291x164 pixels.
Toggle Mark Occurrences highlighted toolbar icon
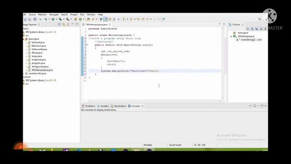click(x=105, y=19)
